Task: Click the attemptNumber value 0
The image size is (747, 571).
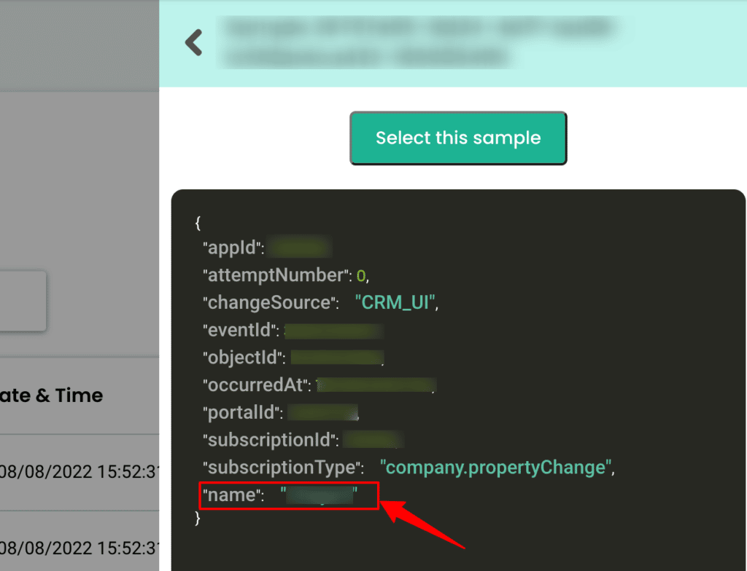Action: coord(361,275)
